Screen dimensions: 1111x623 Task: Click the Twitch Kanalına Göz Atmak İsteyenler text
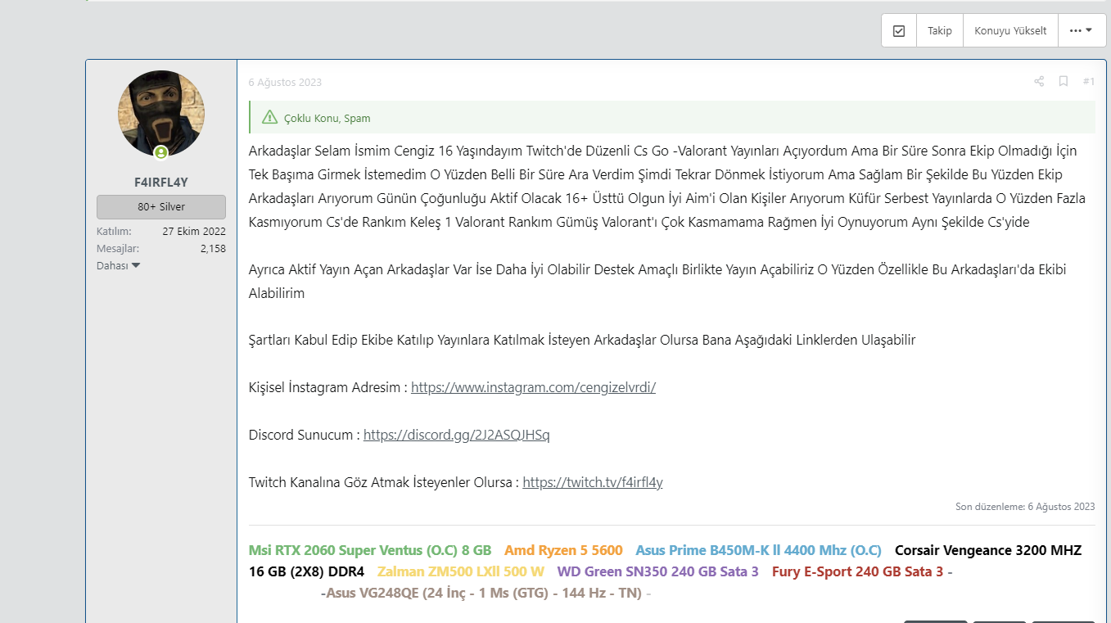384,482
